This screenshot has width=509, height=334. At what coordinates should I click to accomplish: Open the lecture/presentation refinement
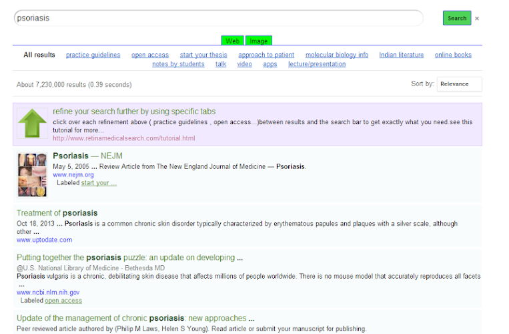coord(317,64)
